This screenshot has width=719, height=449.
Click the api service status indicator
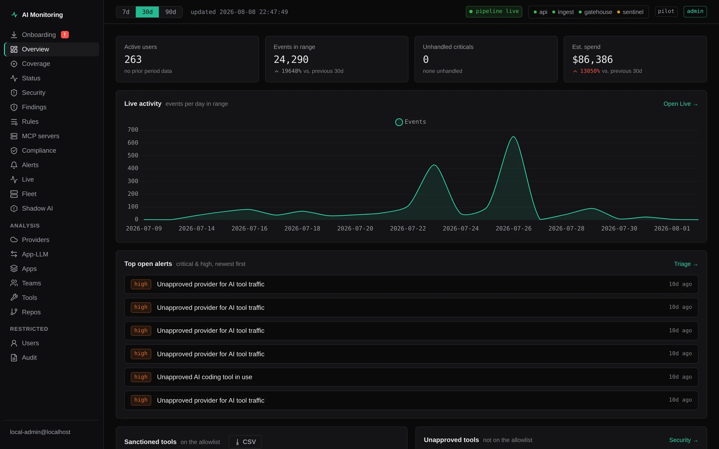tap(540, 12)
